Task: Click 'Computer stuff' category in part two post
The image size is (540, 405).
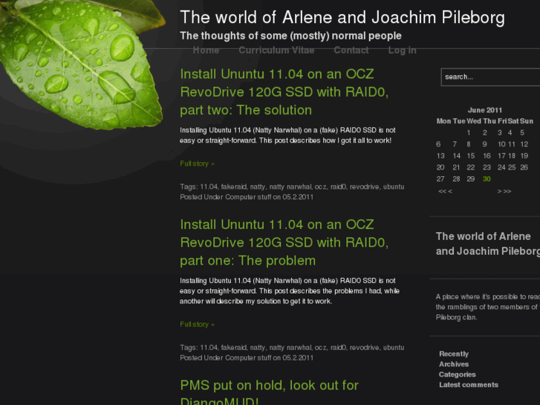Action: point(248,197)
